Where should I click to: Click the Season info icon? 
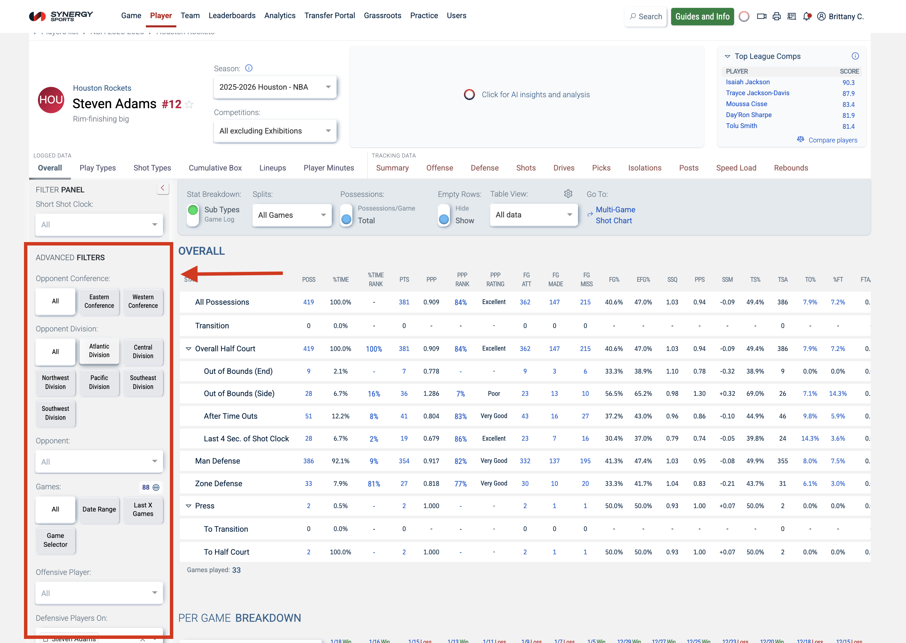click(x=249, y=68)
